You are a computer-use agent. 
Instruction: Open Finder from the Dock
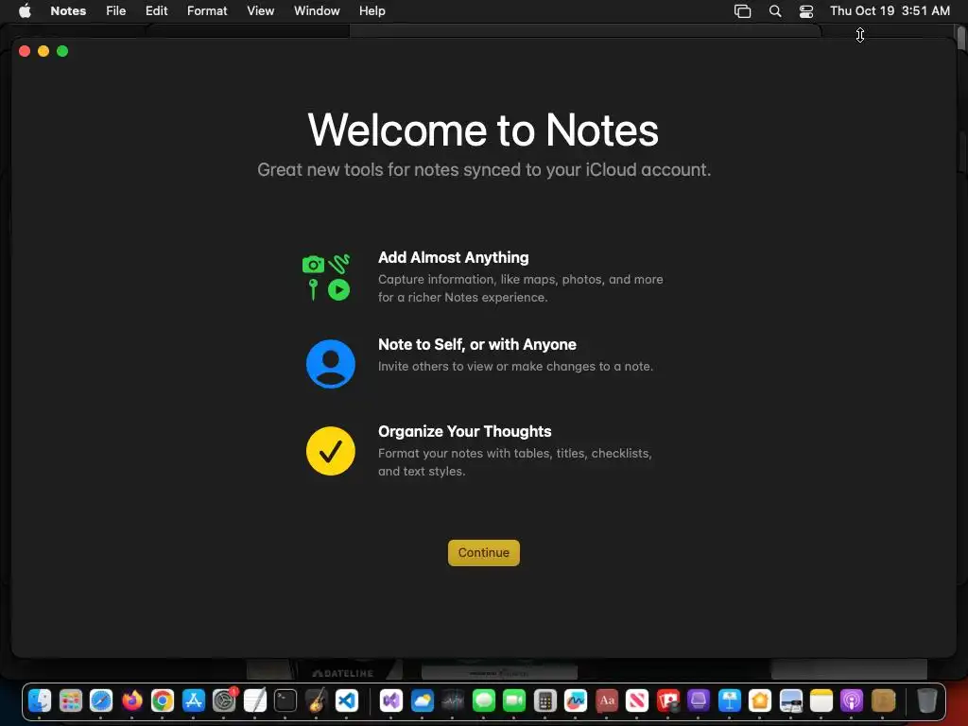coord(40,700)
